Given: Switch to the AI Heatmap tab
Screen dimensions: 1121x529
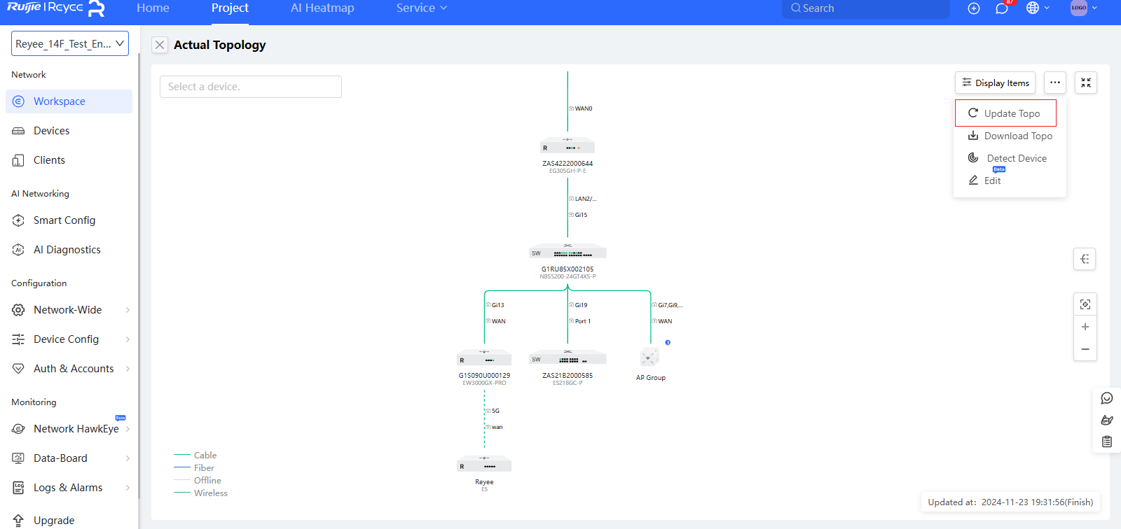Looking at the screenshot, I should click(x=322, y=8).
